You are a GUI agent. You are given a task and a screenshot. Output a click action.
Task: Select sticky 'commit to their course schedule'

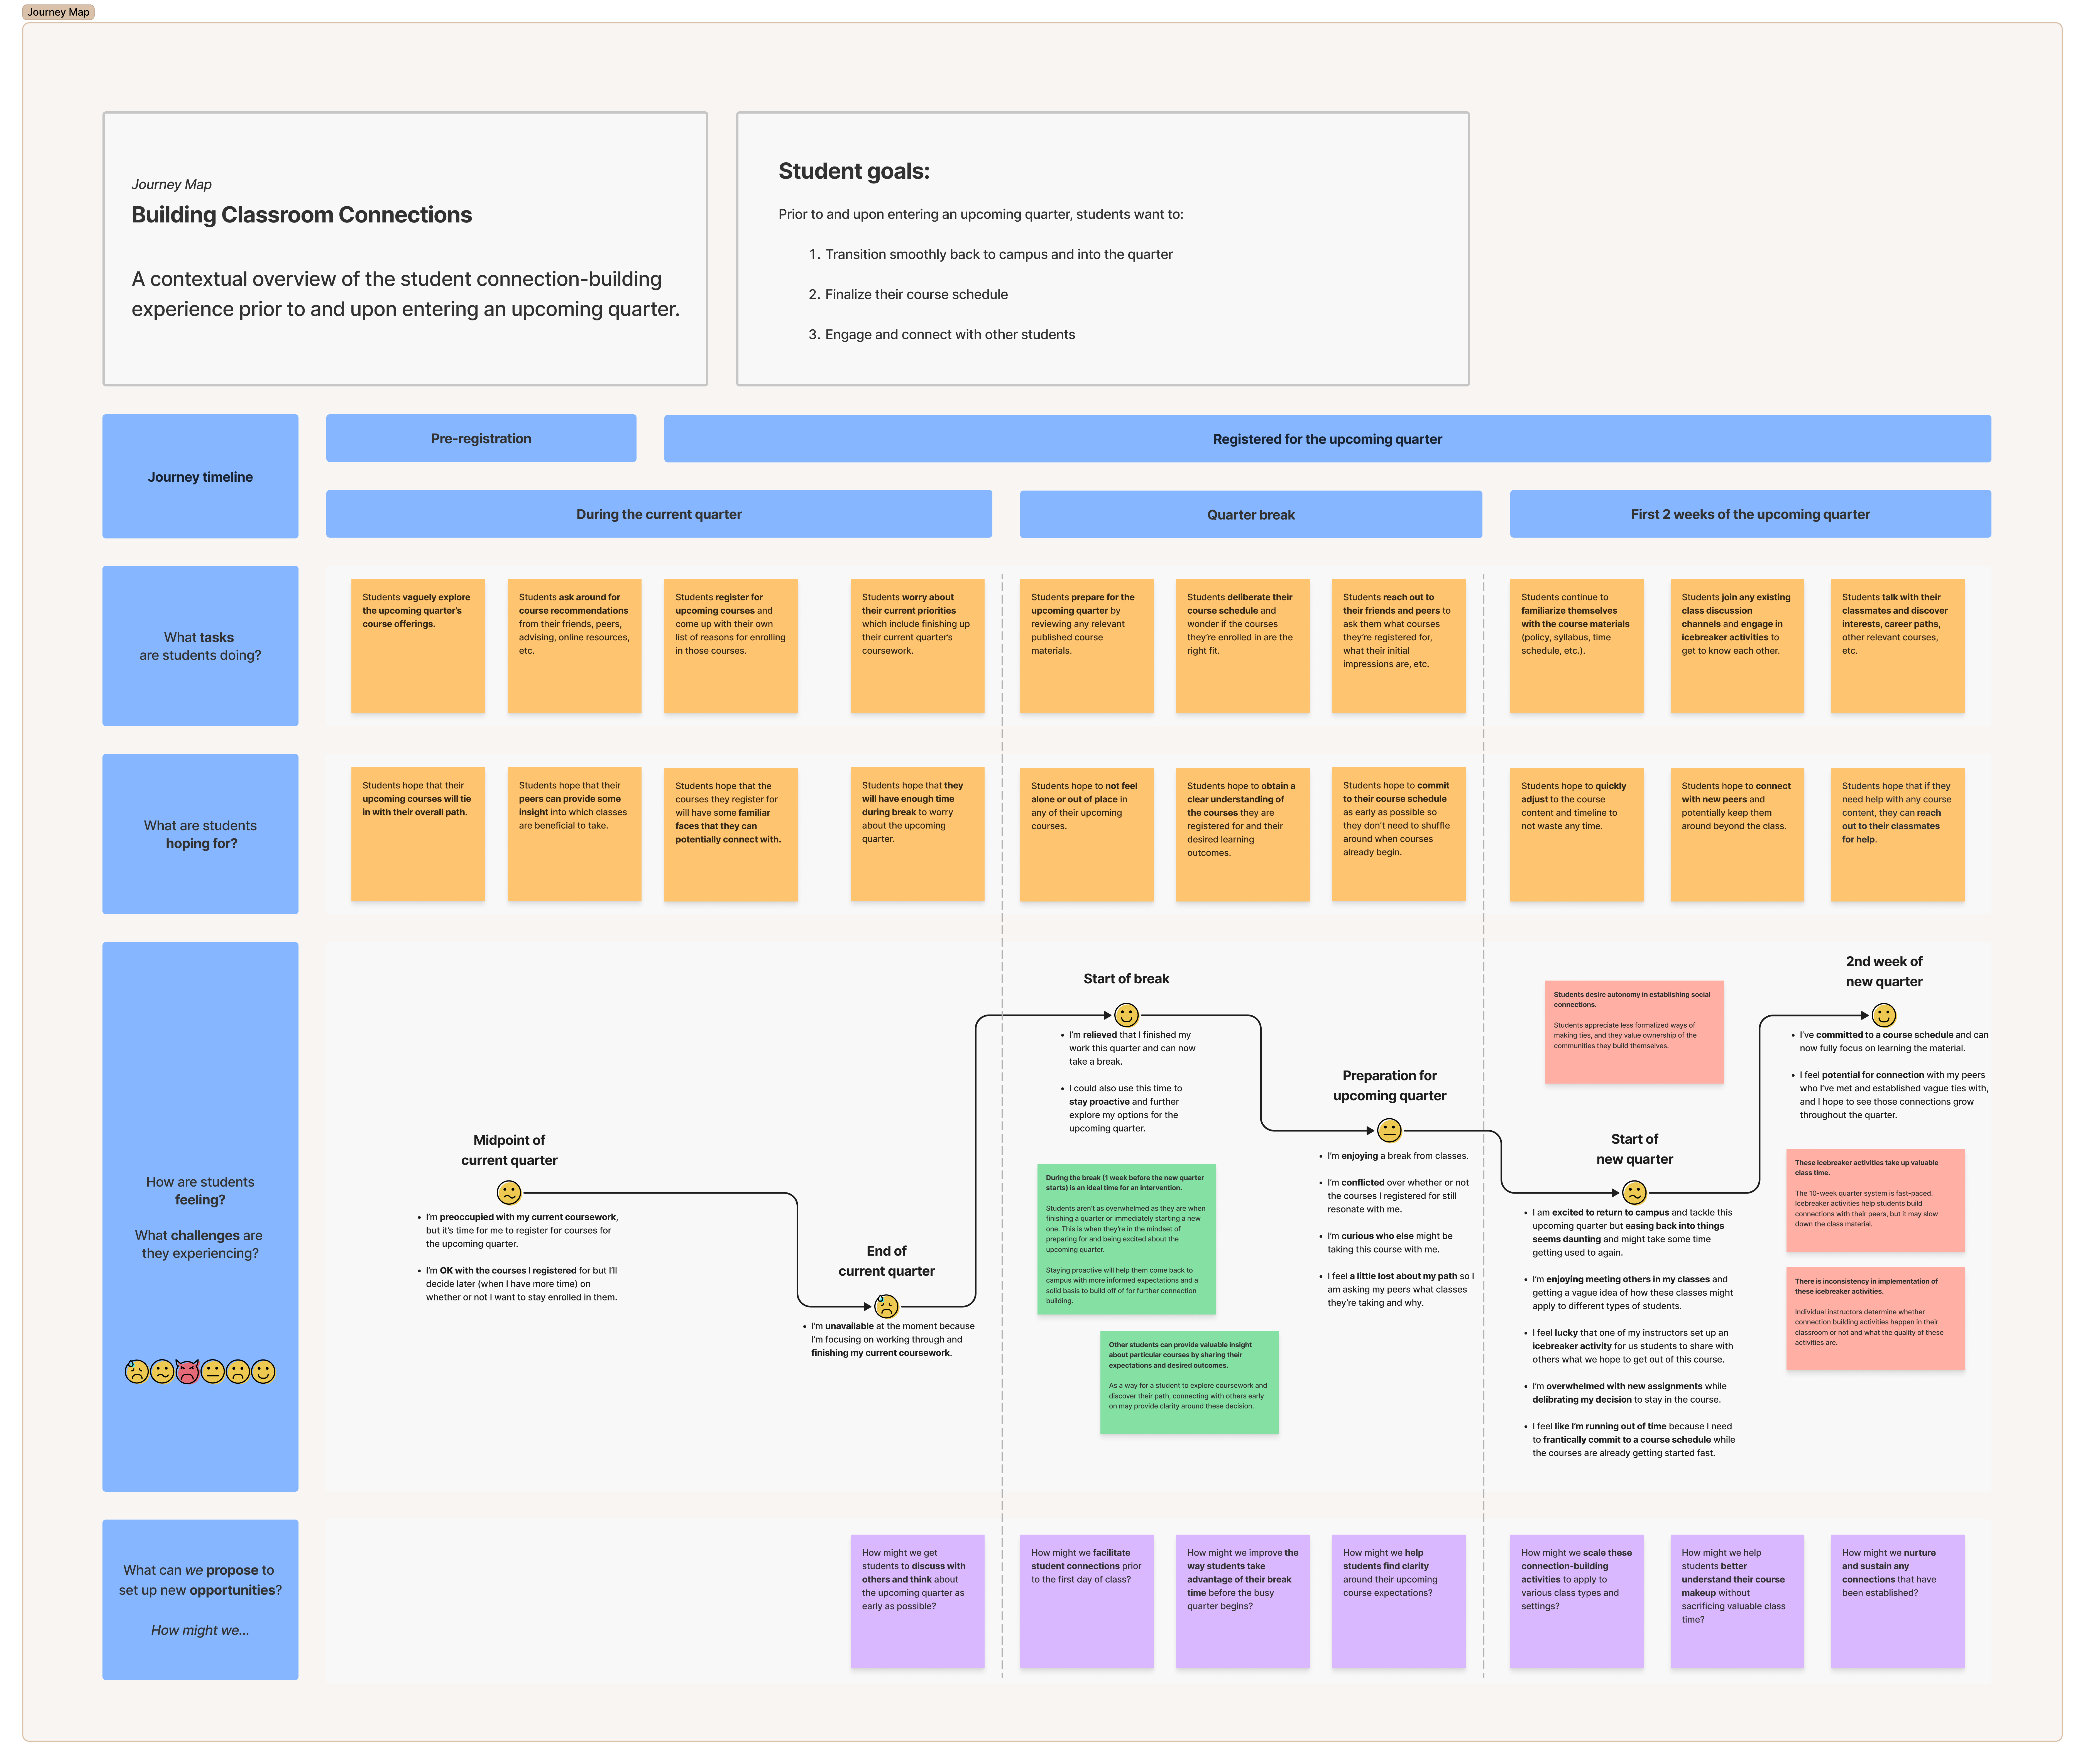pos(1399,834)
